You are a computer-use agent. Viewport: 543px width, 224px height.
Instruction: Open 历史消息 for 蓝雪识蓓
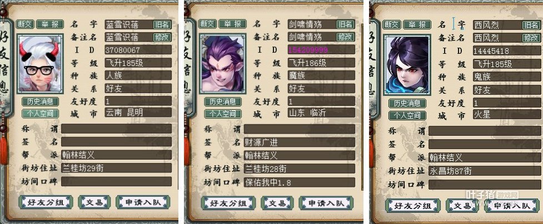pos(40,101)
